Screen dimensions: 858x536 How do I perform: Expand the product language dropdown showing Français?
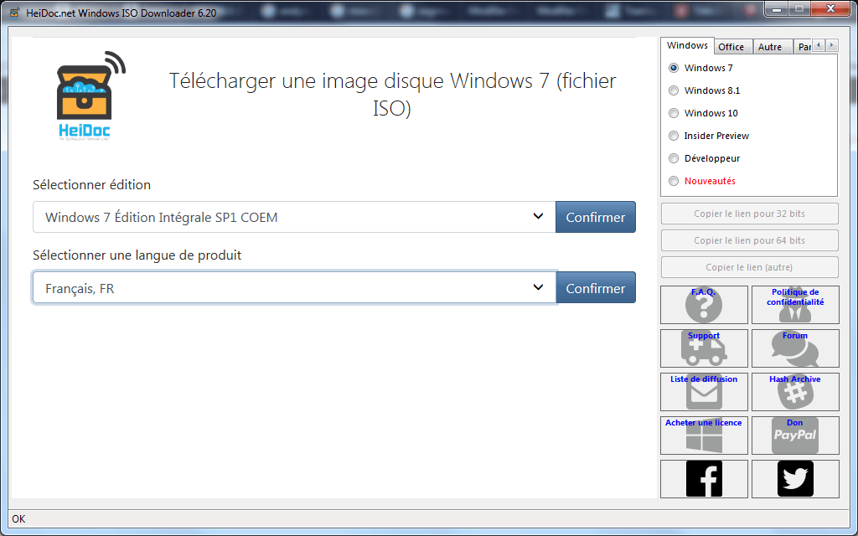click(x=294, y=288)
